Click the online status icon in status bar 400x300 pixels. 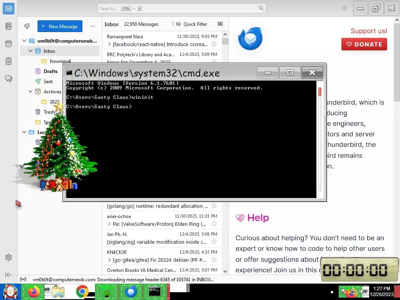[23, 279]
